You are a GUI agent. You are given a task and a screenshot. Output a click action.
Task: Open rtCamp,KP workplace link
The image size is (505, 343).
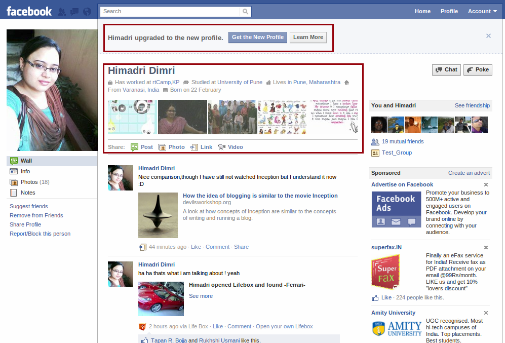166,83
